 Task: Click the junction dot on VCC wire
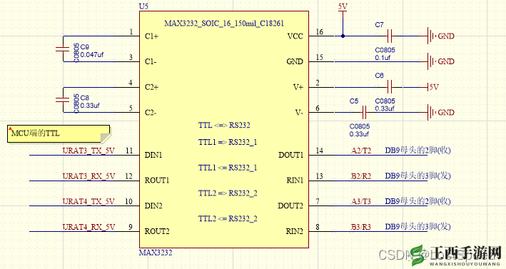[x=343, y=36]
